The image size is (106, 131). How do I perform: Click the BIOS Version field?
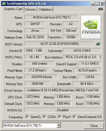click(x=59, y=44)
